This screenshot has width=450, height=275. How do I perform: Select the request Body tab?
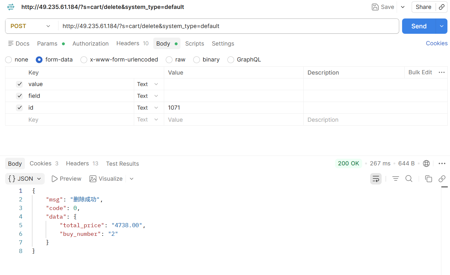pos(167,44)
